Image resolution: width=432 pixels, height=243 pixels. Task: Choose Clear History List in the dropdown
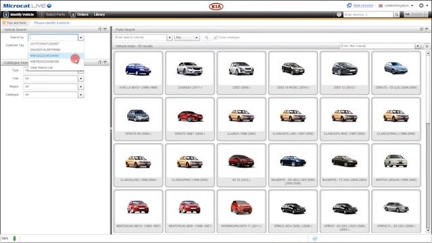click(x=42, y=67)
